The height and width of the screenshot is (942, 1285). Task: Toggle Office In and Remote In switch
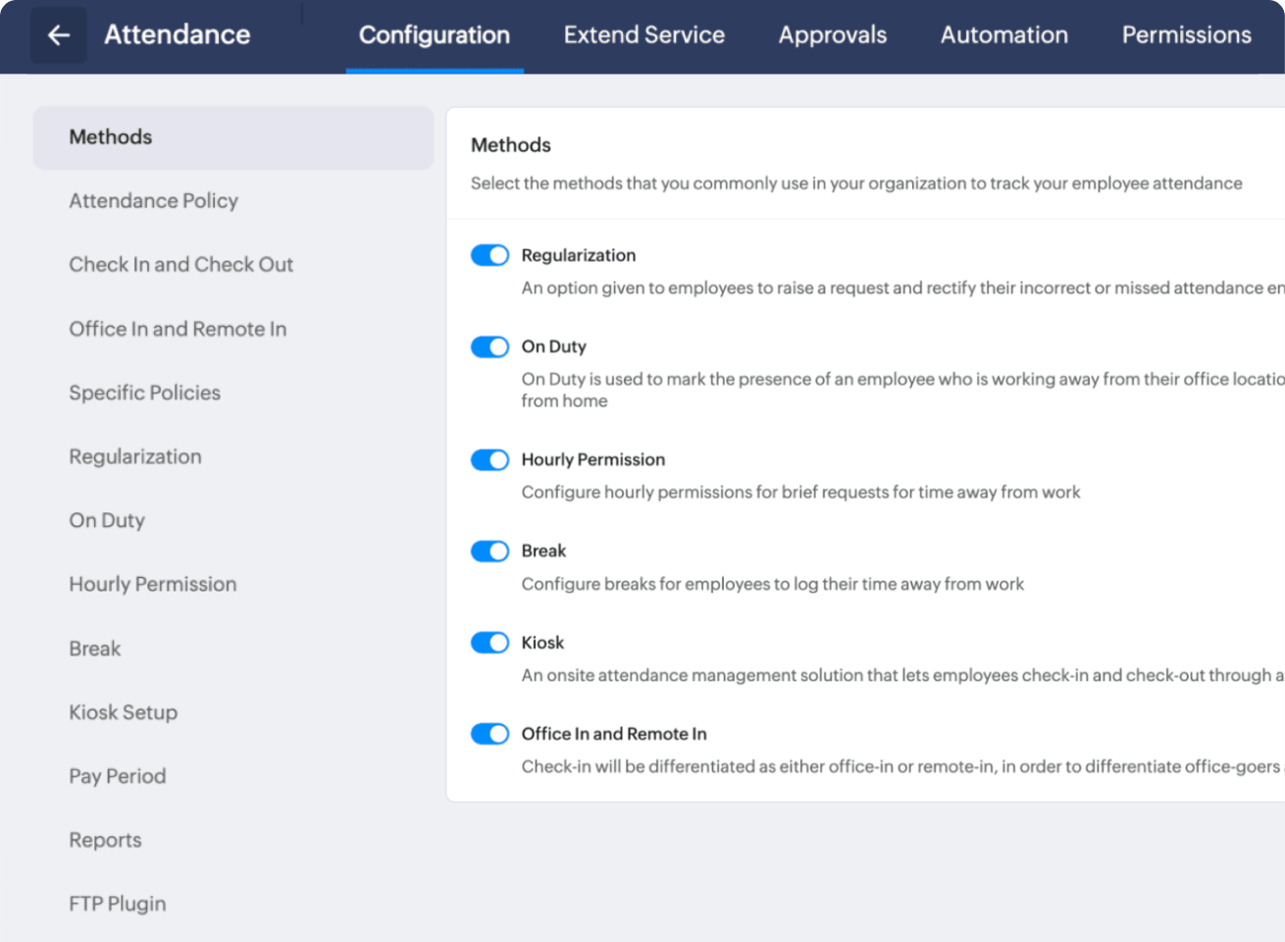(489, 734)
